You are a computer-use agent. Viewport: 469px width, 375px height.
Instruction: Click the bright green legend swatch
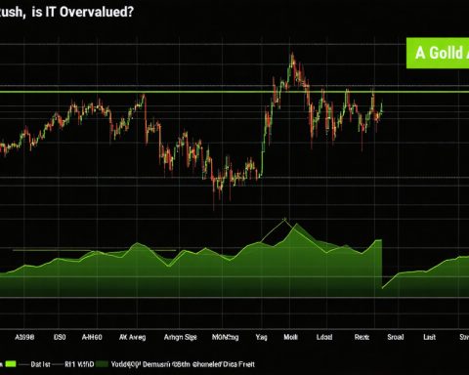coord(10,364)
